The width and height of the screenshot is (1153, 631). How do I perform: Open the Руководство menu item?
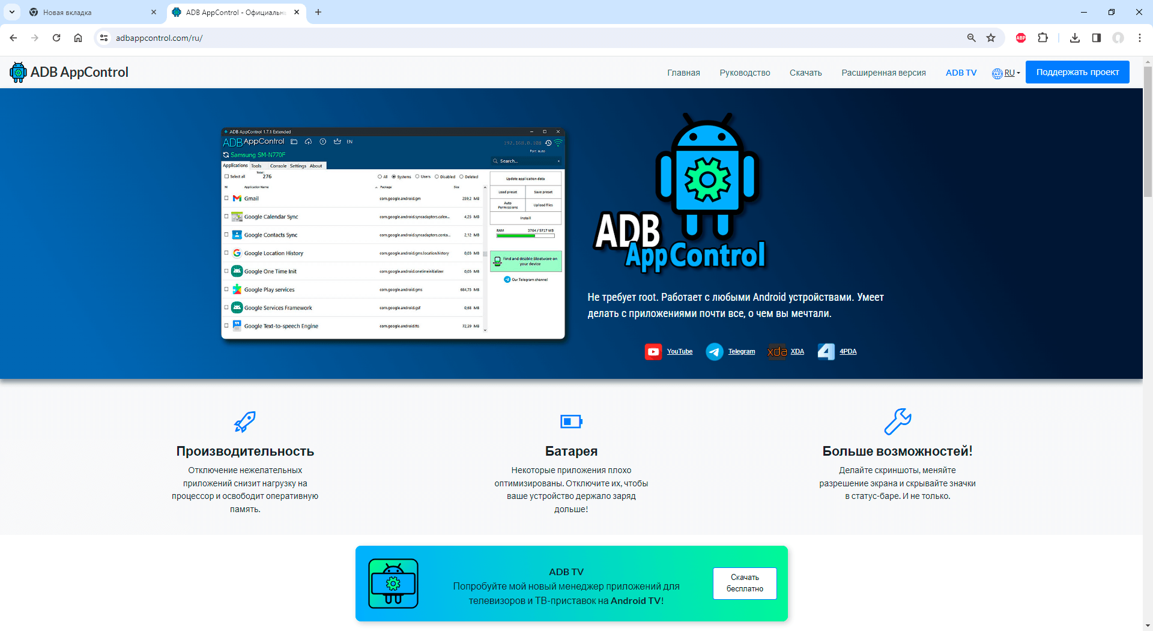(745, 73)
